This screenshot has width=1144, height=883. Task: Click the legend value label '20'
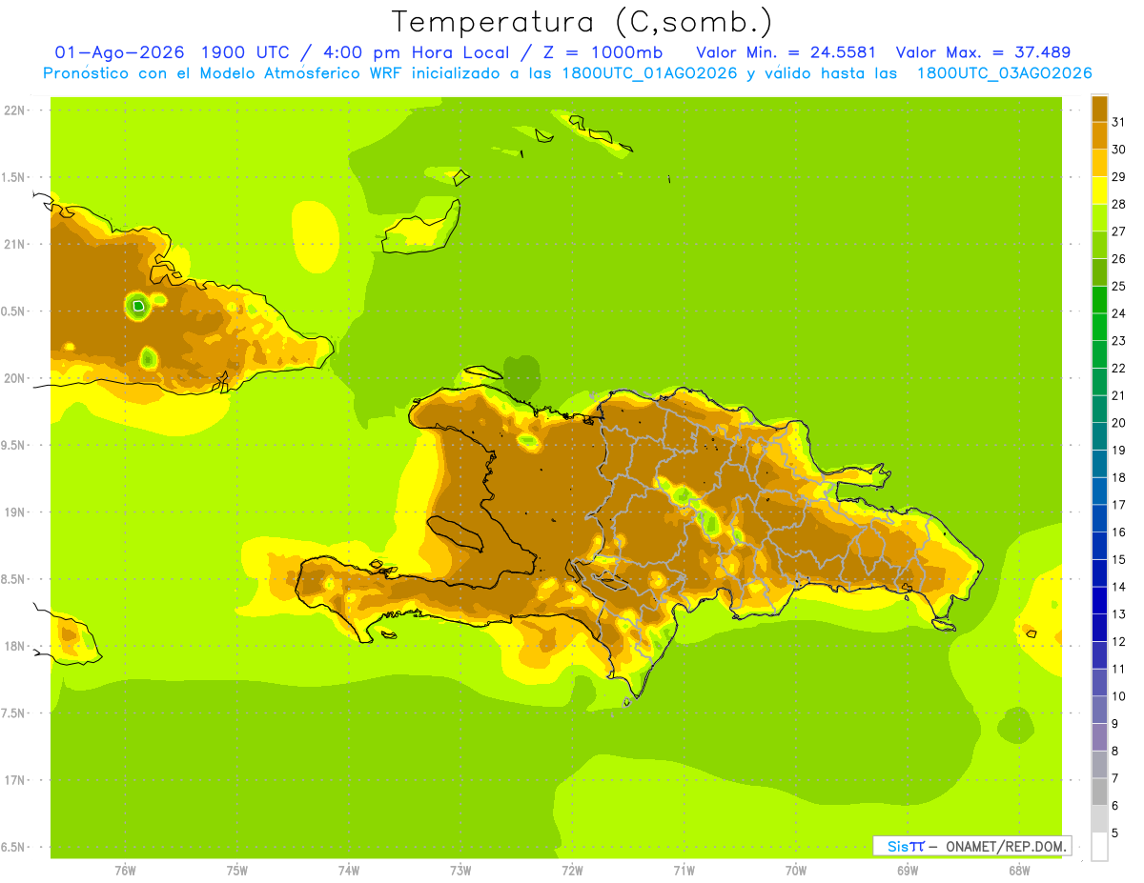1118,423
